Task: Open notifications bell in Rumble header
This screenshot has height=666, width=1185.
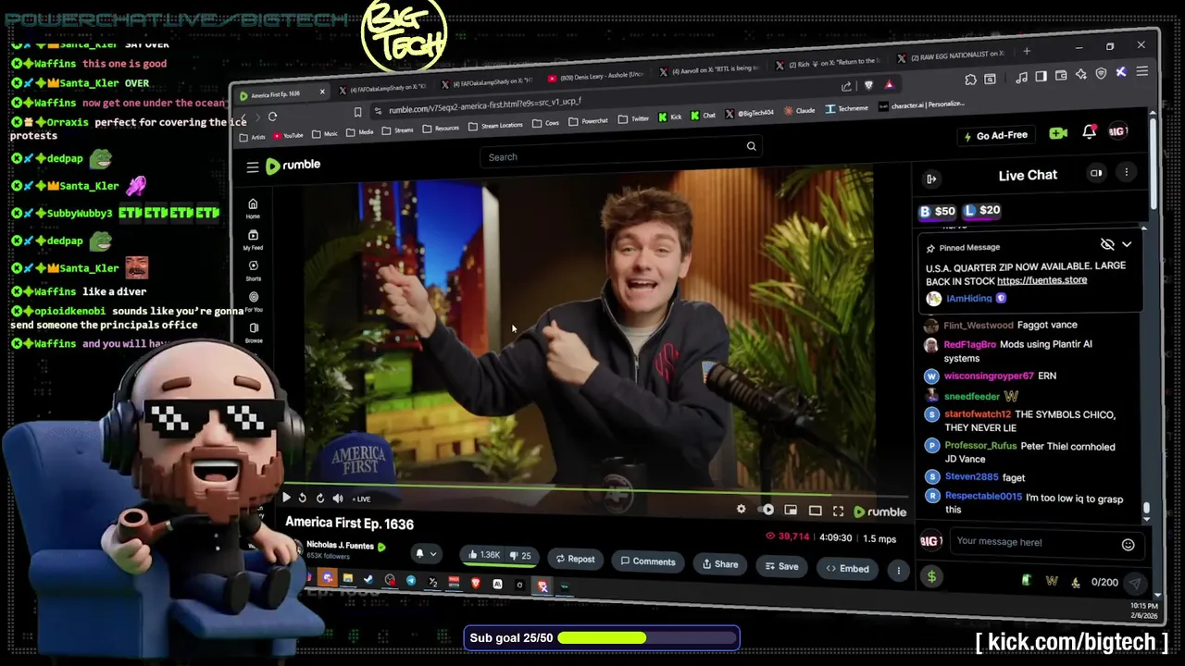Action: click(1090, 132)
